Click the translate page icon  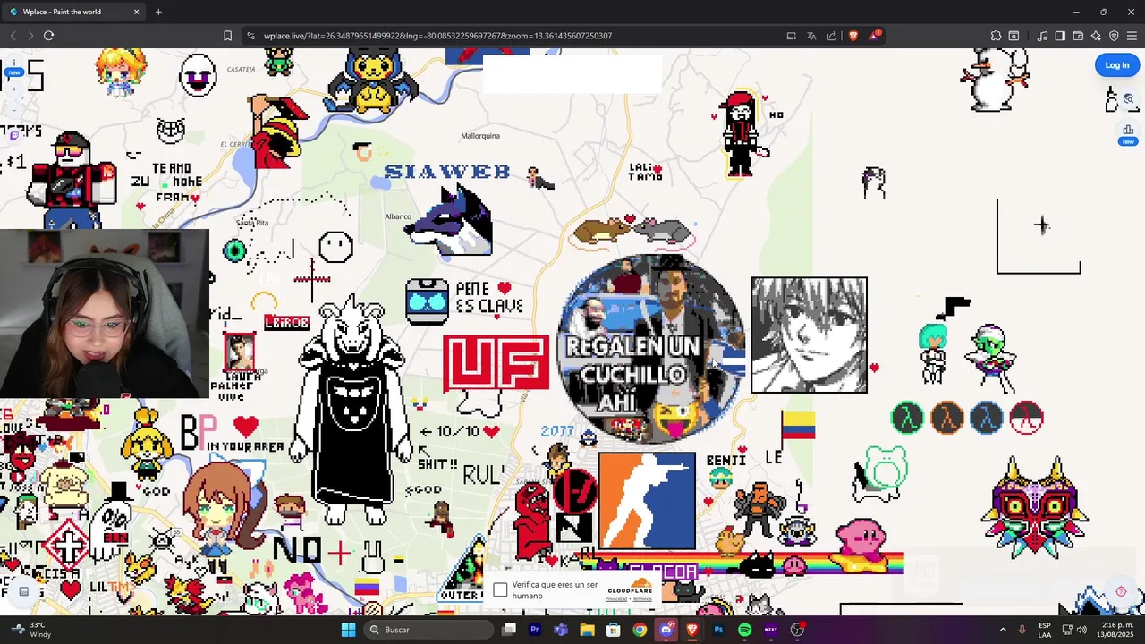(x=811, y=36)
